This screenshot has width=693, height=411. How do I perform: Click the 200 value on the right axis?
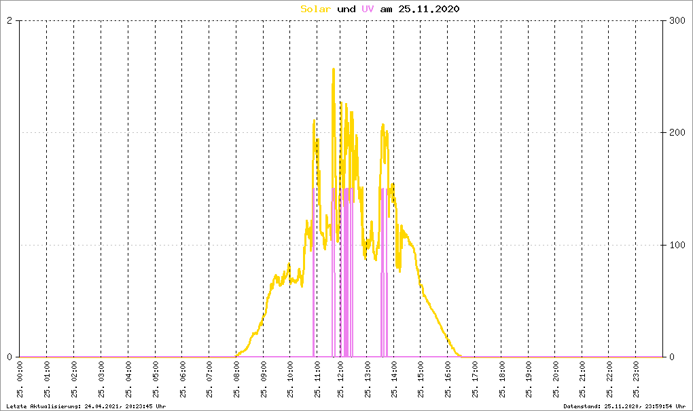click(x=677, y=132)
